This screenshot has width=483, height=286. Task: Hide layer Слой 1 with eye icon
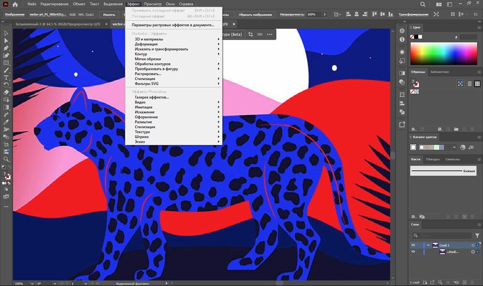(x=413, y=245)
